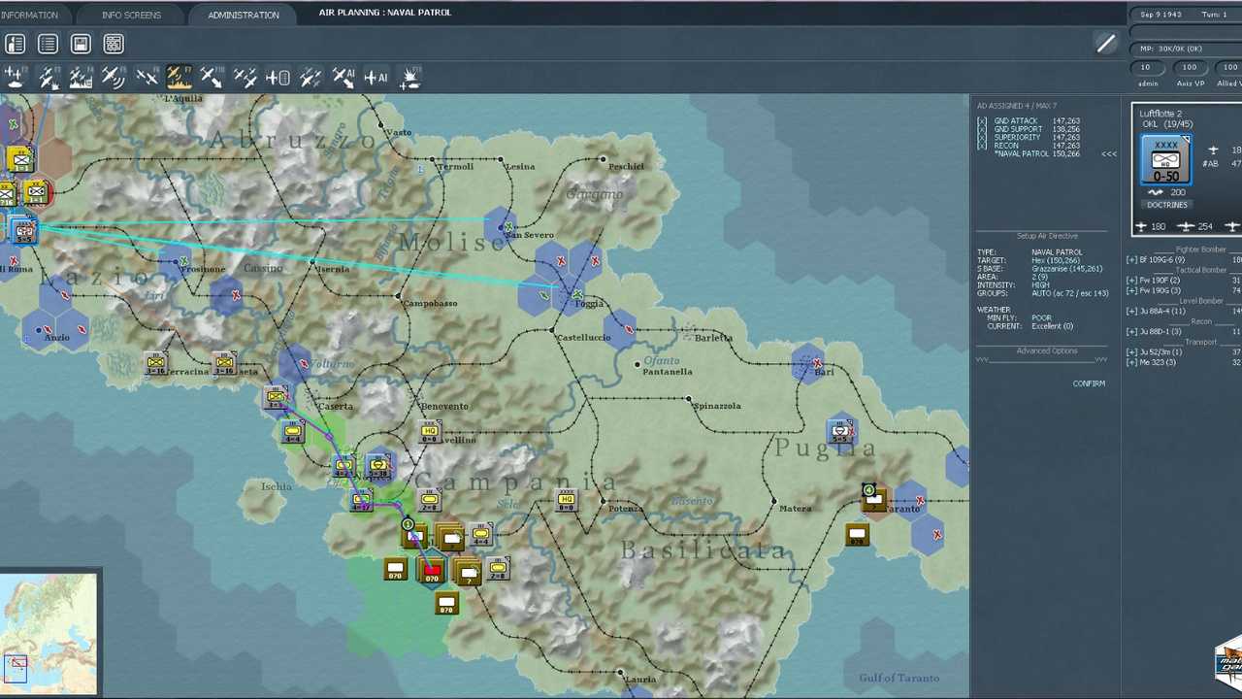Change MIN FLY weather value POOR
The width and height of the screenshot is (1242, 699).
click(1041, 318)
